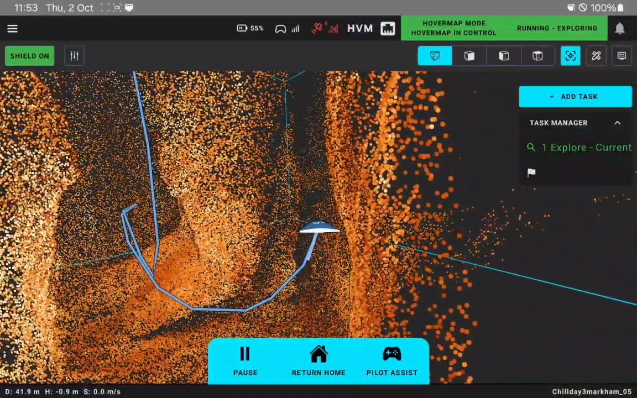The width and height of the screenshot is (637, 398).
Task: Click the HVM Ethernet connection icon
Action: pyautogui.click(x=388, y=29)
